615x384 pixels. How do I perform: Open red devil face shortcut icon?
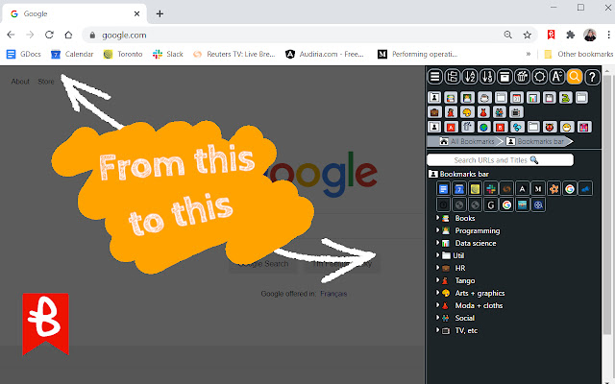(x=550, y=127)
